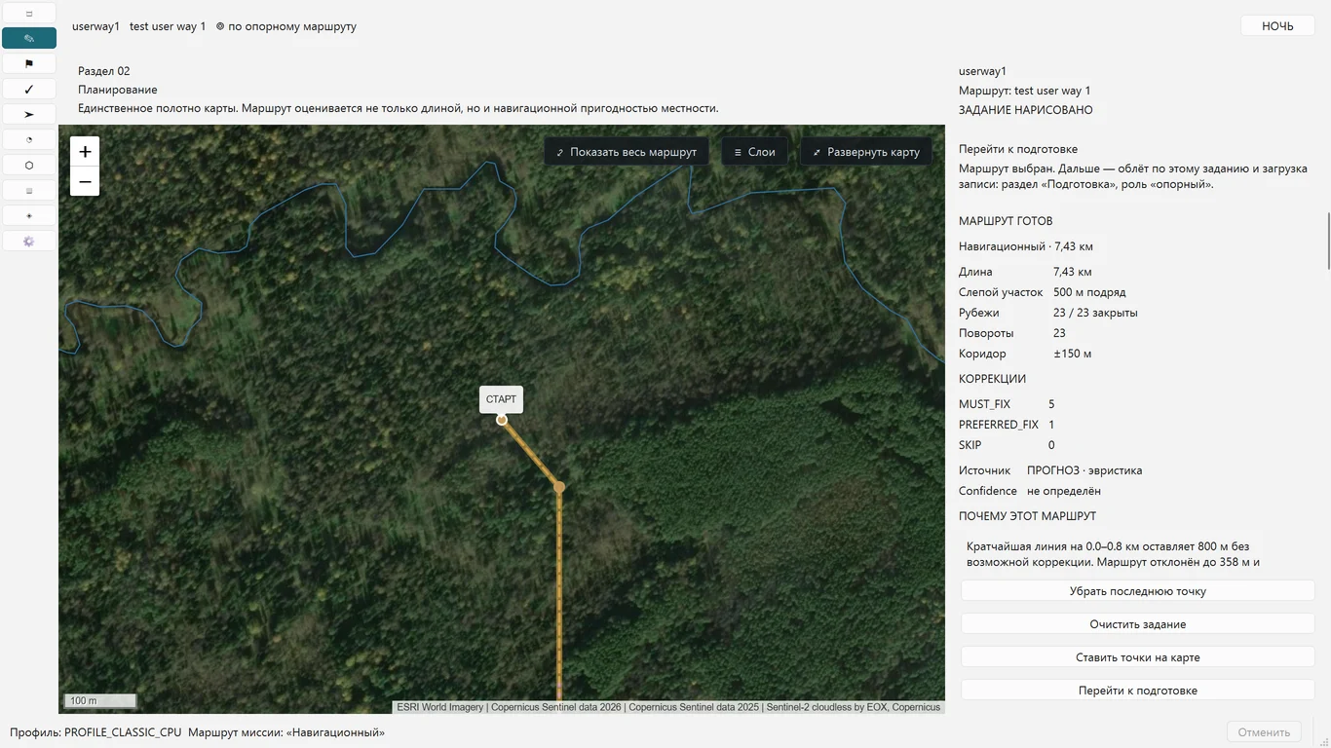Enable Ставить точки на карте
The height and width of the screenshot is (748, 1331).
1138,657
